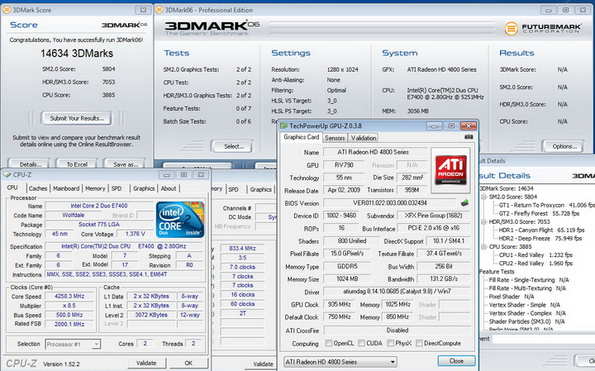Enable the OpenCL checkbox
Screen dimensions: 595x371
coord(329,343)
